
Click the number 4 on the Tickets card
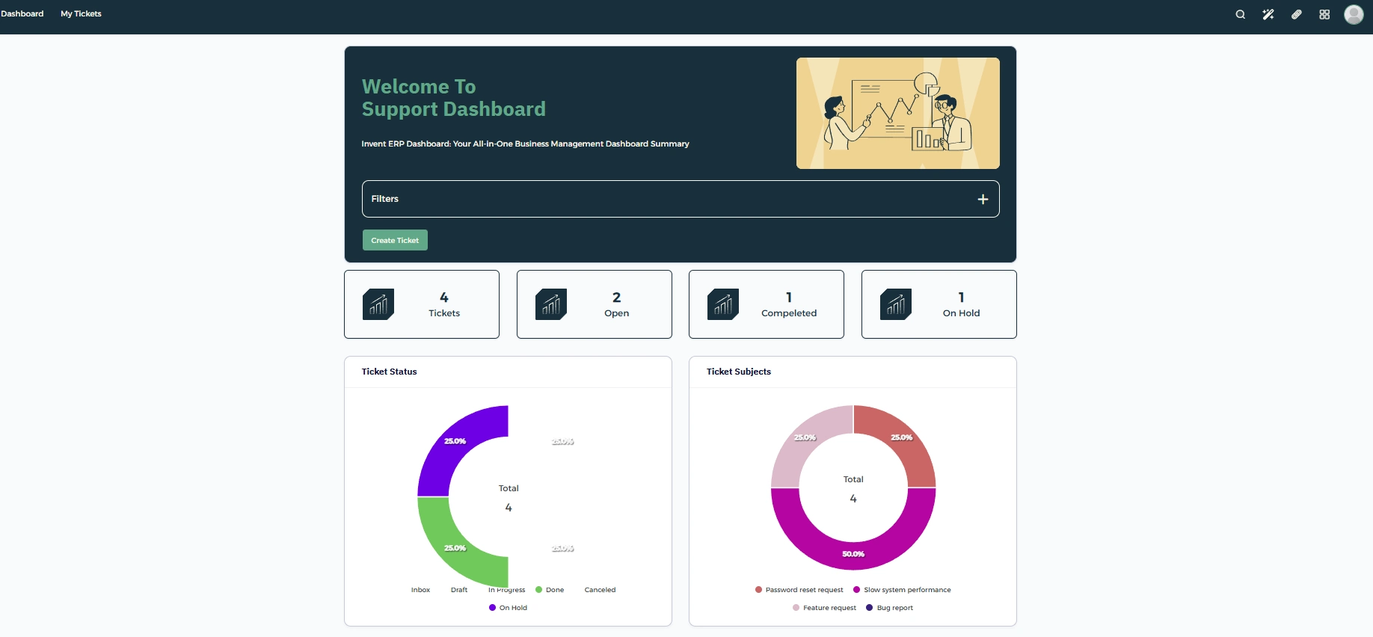coord(444,298)
